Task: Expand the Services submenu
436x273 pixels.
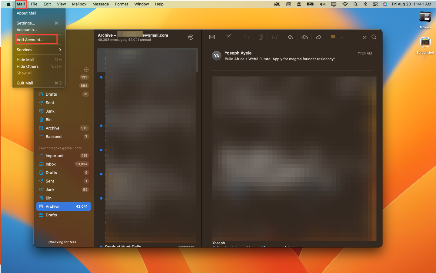Action: click(x=39, y=50)
